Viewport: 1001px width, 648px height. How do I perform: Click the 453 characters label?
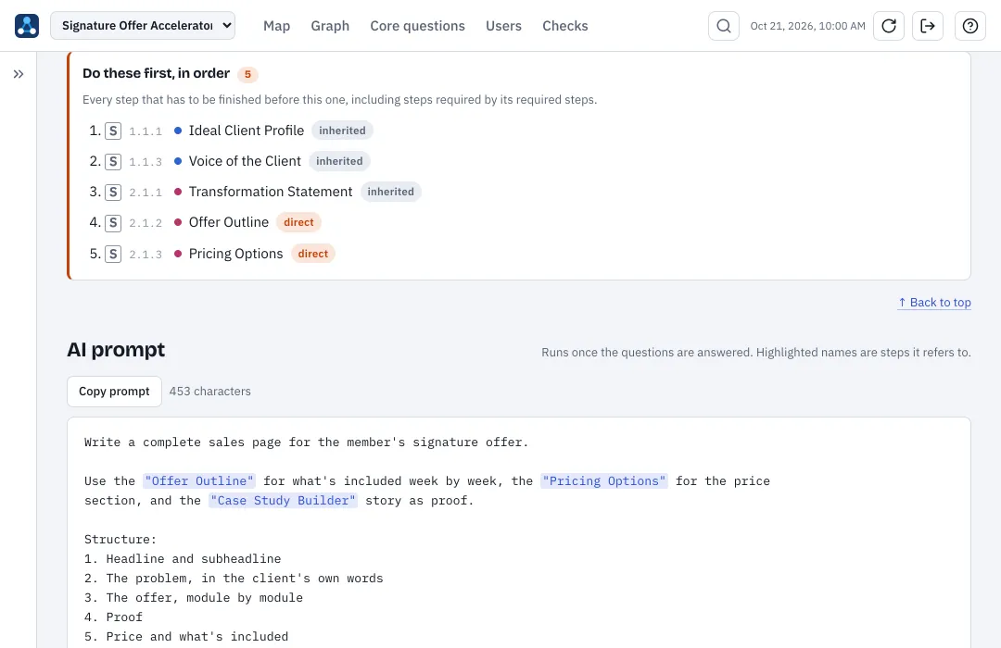210,392
